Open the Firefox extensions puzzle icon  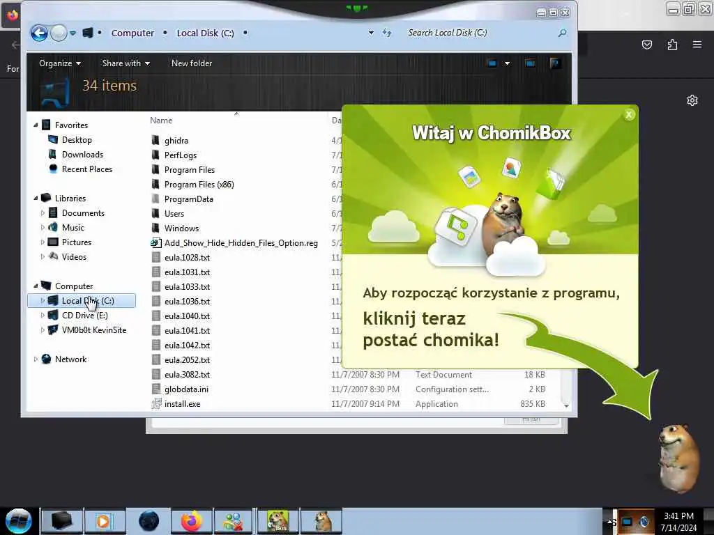[x=672, y=45]
